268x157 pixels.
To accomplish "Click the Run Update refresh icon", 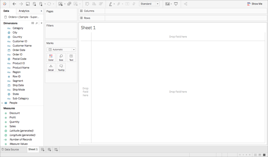I will click(x=49, y=4).
